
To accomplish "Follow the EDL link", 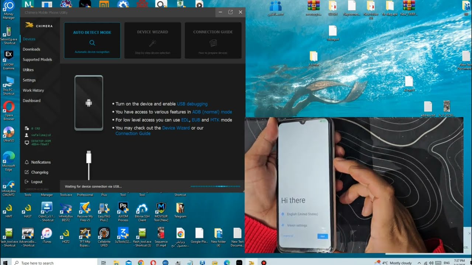I will pyautogui.click(x=185, y=120).
